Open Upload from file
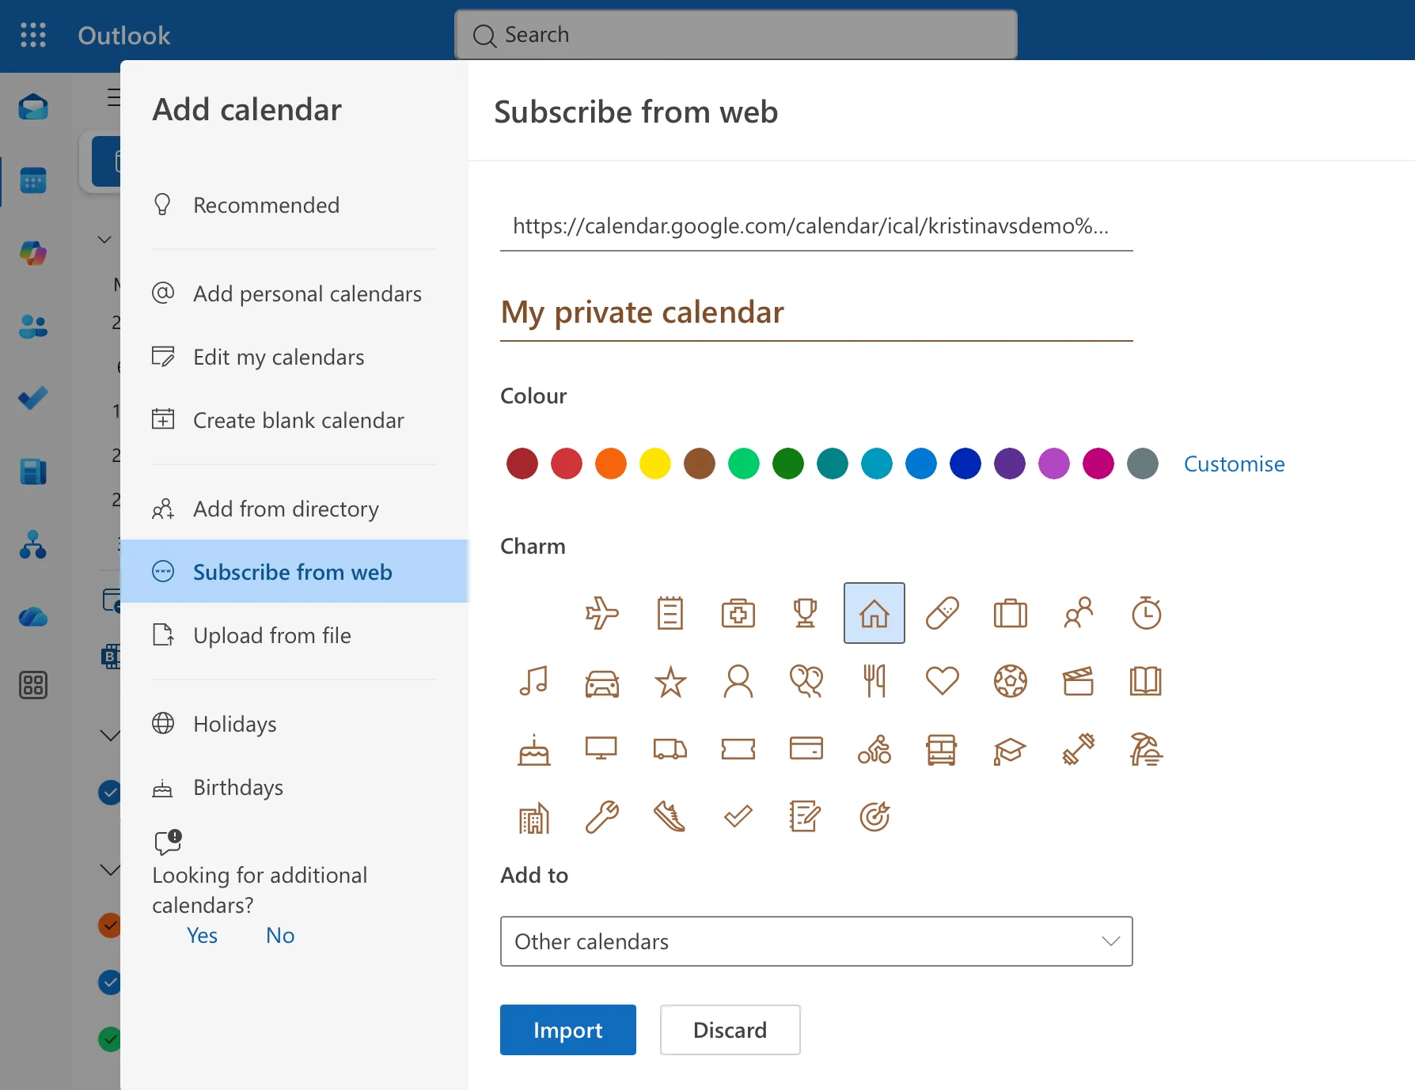The image size is (1415, 1090). point(294,635)
